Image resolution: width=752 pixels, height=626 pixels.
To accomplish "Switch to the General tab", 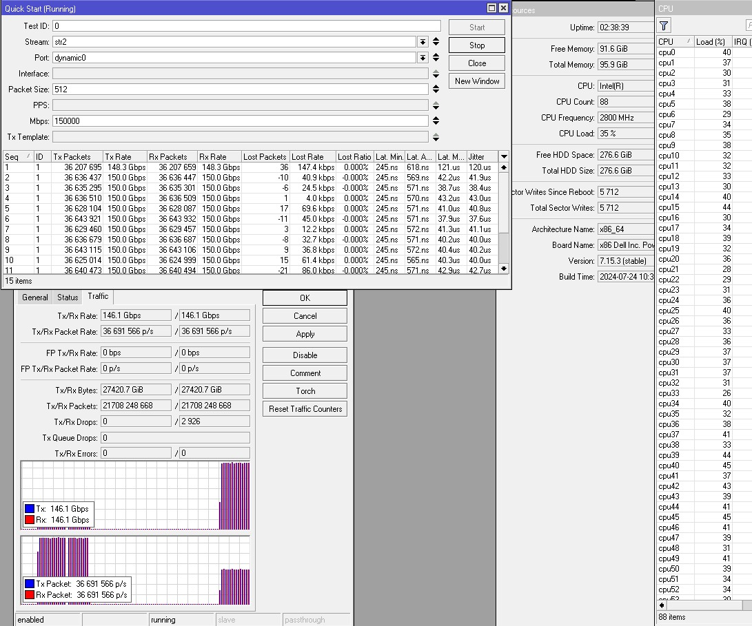I will click(x=35, y=298).
